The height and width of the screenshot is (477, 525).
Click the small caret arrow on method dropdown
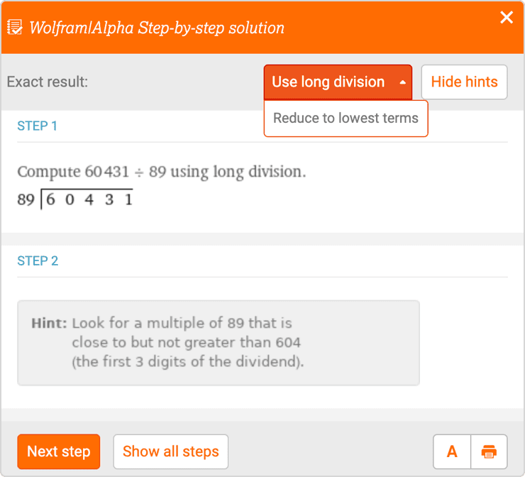click(402, 82)
